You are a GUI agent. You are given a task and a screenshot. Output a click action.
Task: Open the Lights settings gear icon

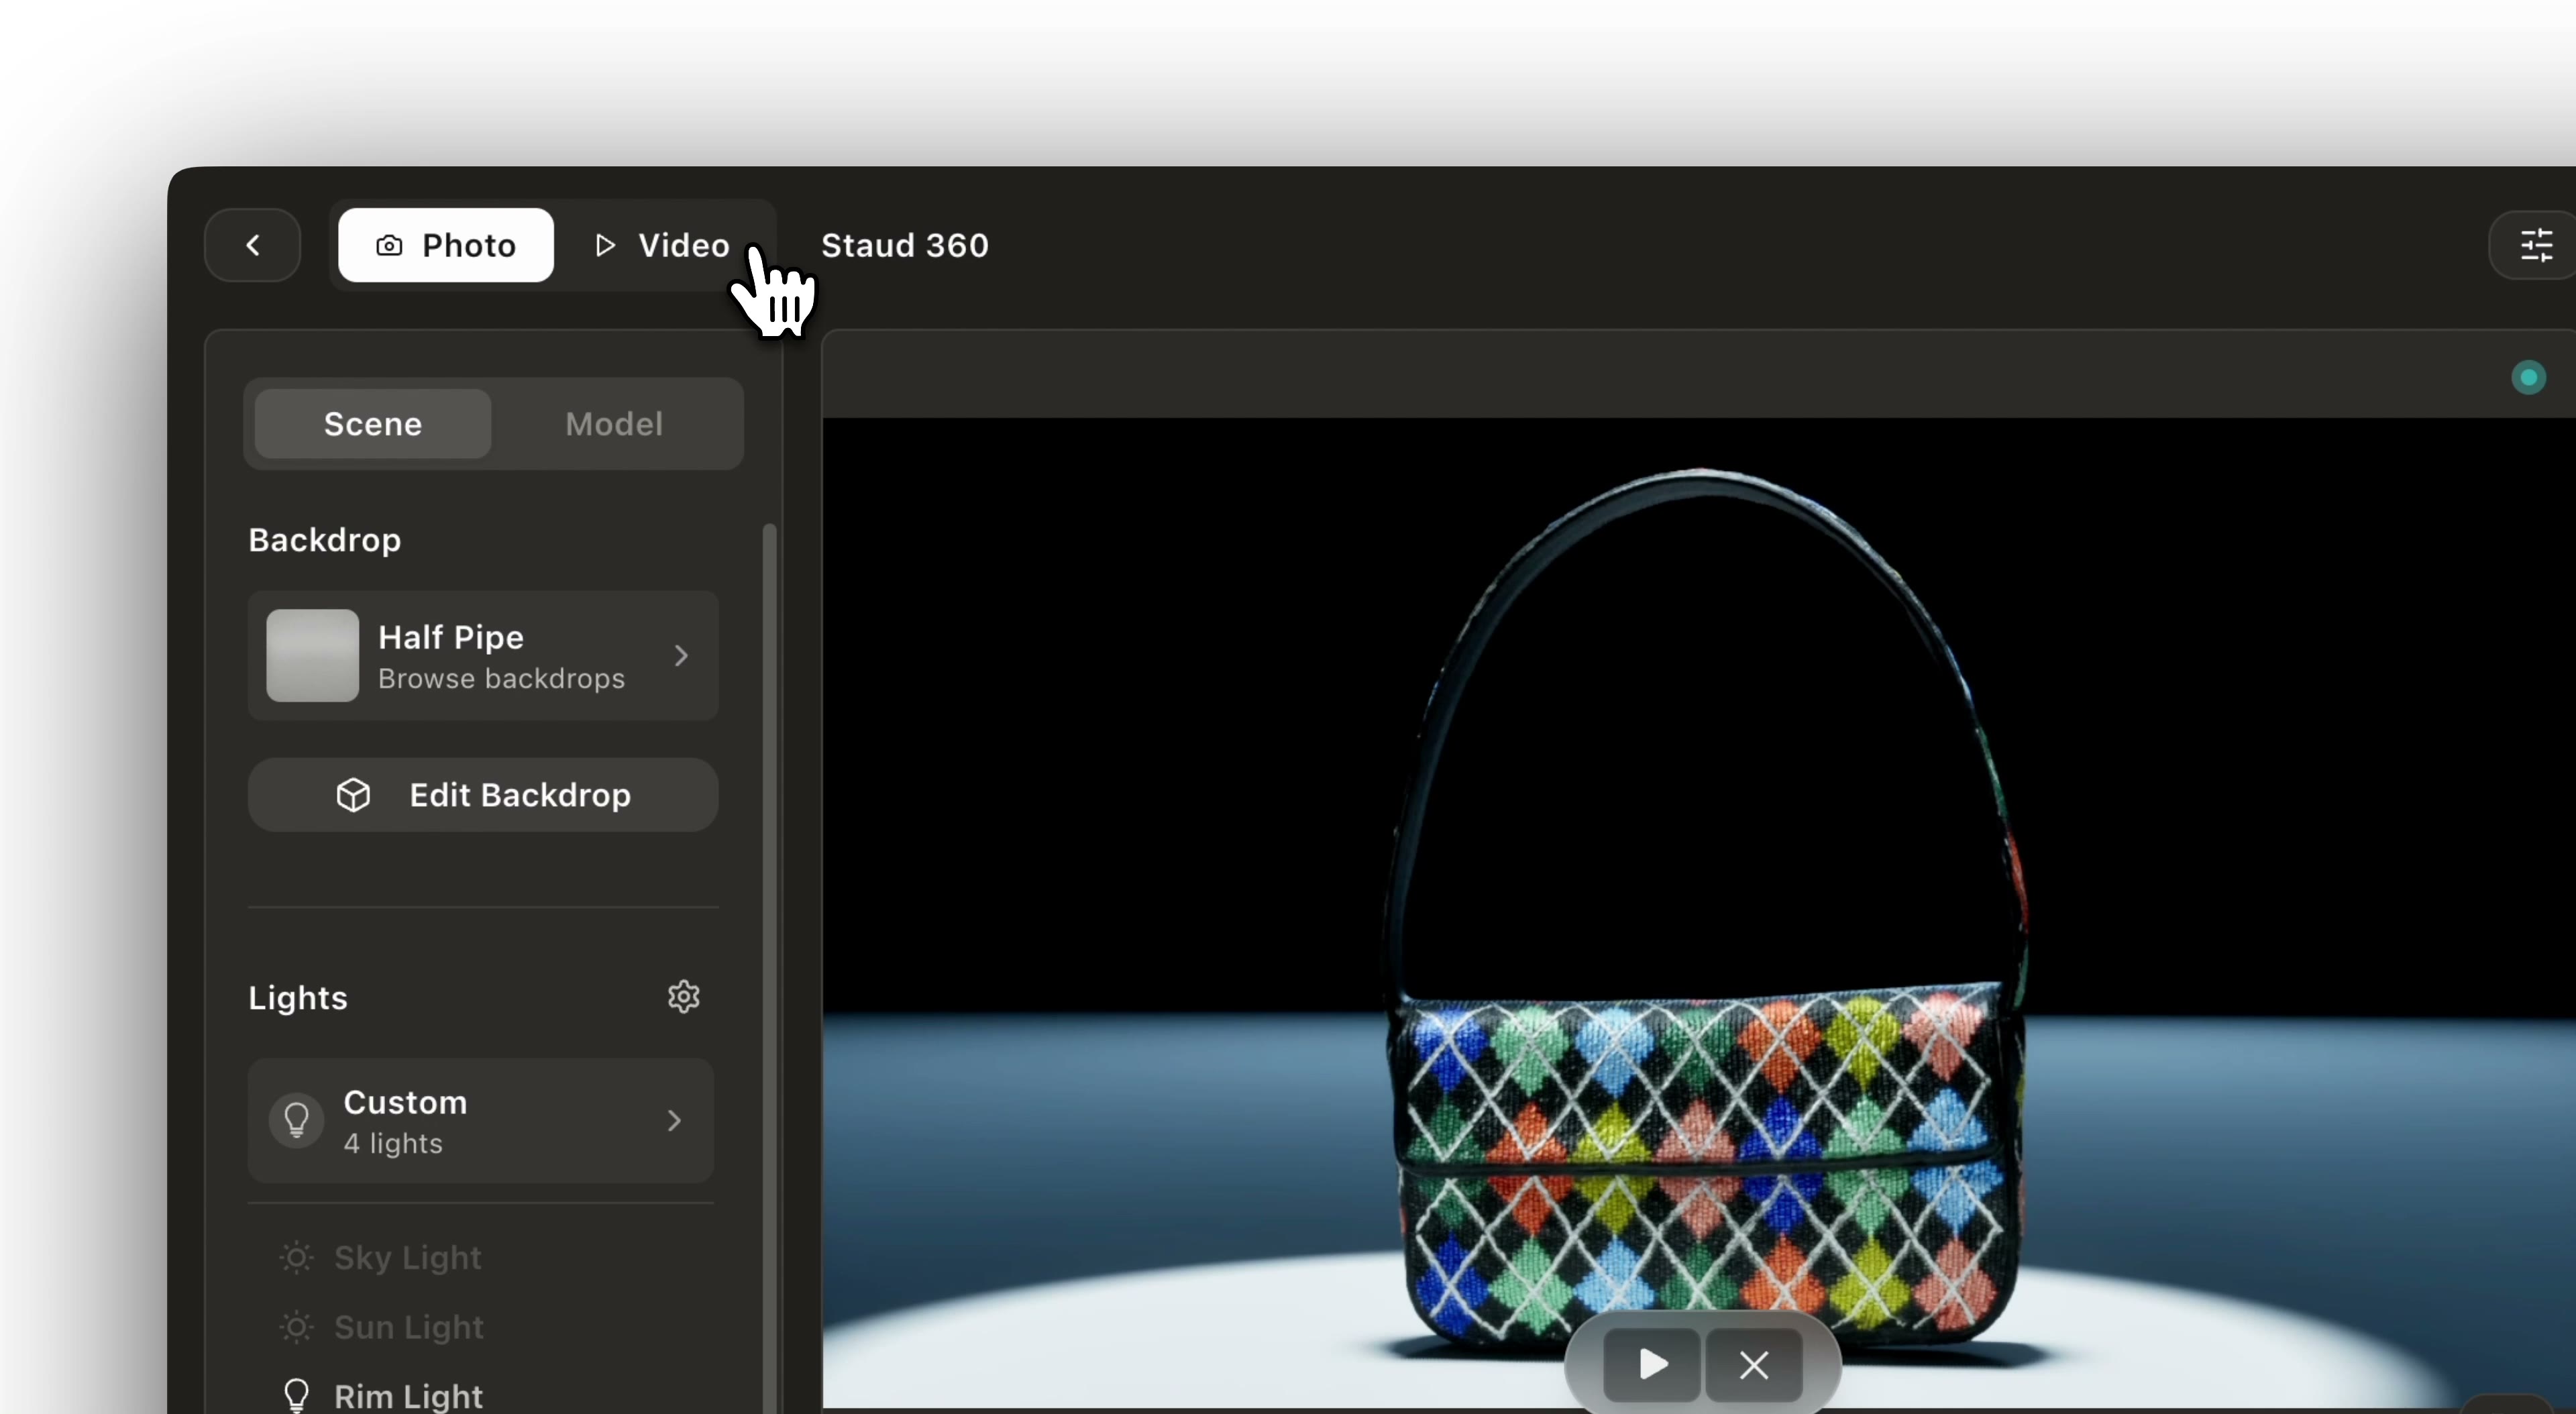pos(683,996)
